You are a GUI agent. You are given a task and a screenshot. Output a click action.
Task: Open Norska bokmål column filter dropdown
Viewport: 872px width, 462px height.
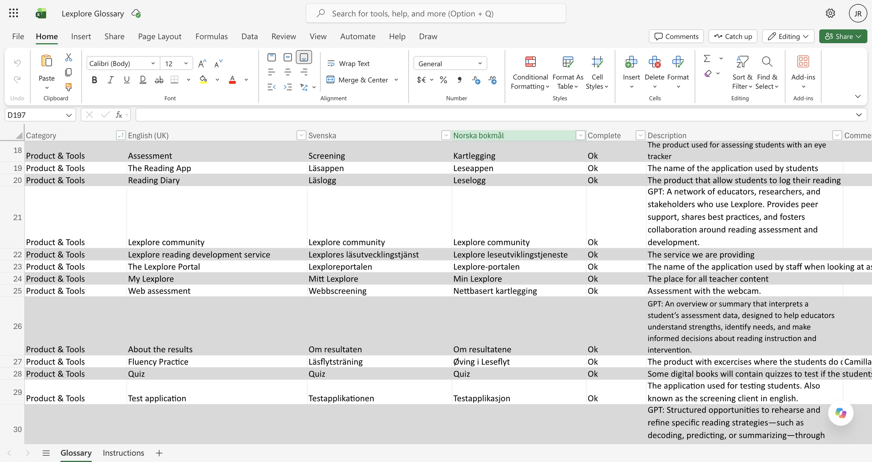[x=580, y=135]
